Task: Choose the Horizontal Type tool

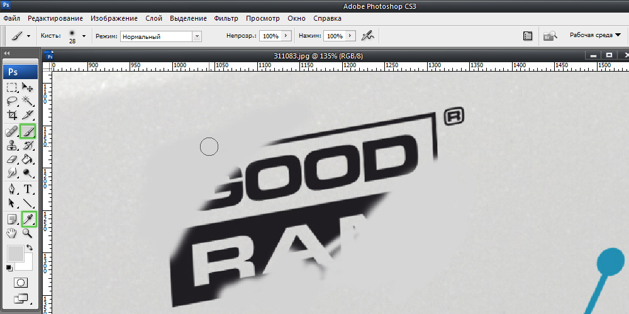Action: pyautogui.click(x=28, y=189)
